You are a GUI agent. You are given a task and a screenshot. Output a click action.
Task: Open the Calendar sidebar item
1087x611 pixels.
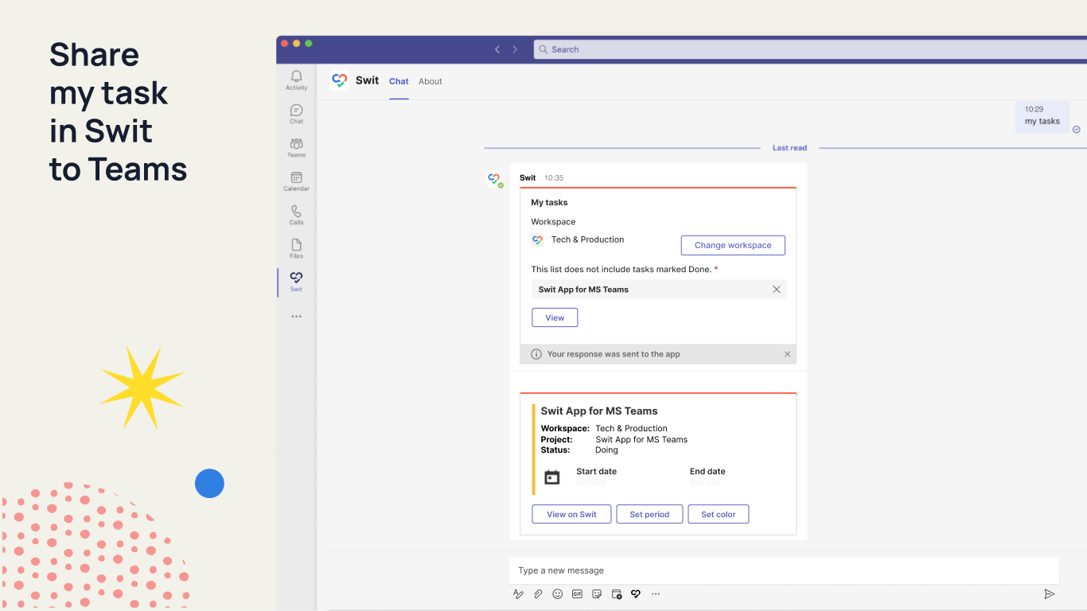[296, 181]
